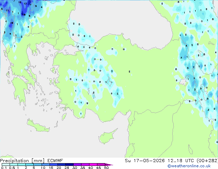Click the 10–15 mm legend swatch
The width and height of the screenshot is (218, 169).
45,165
